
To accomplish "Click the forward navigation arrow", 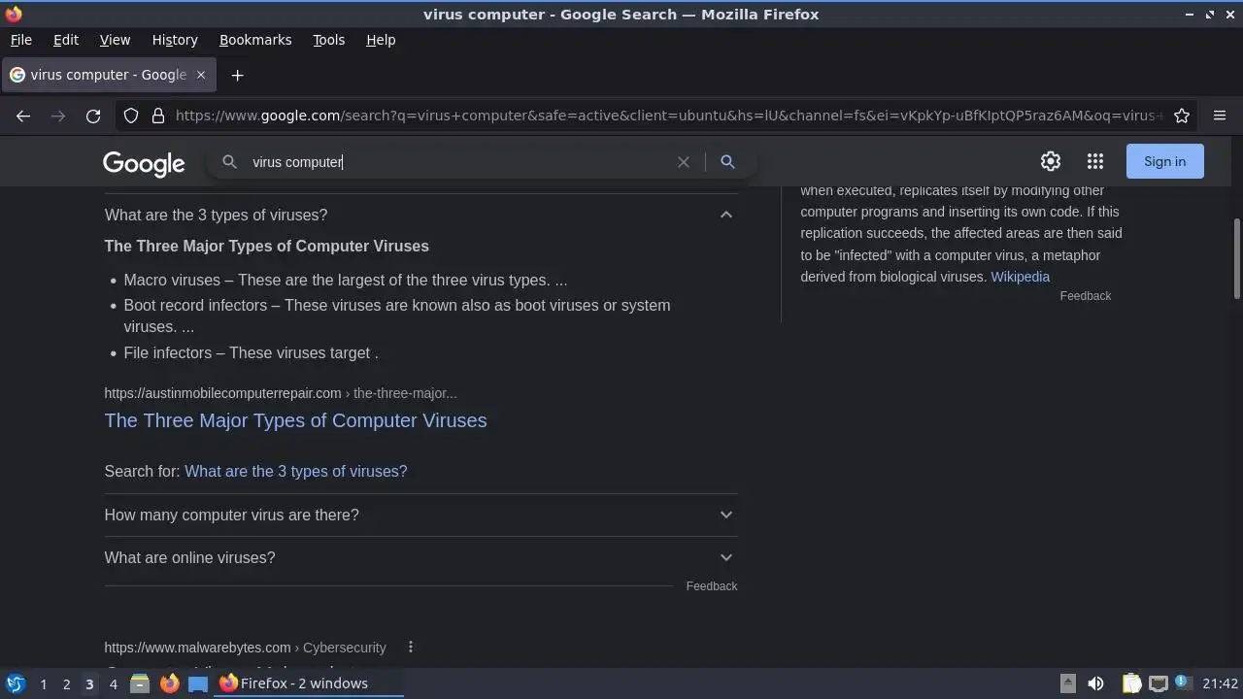I will point(58,116).
